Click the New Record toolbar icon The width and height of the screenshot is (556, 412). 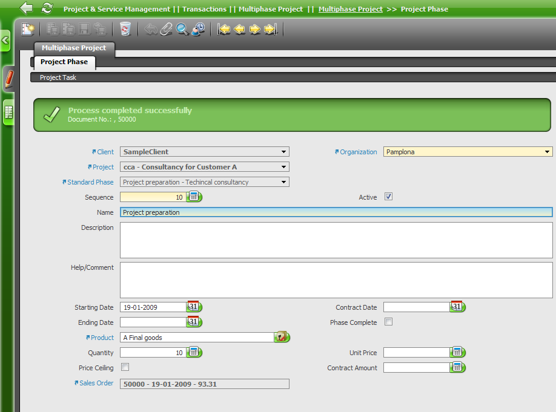28,29
